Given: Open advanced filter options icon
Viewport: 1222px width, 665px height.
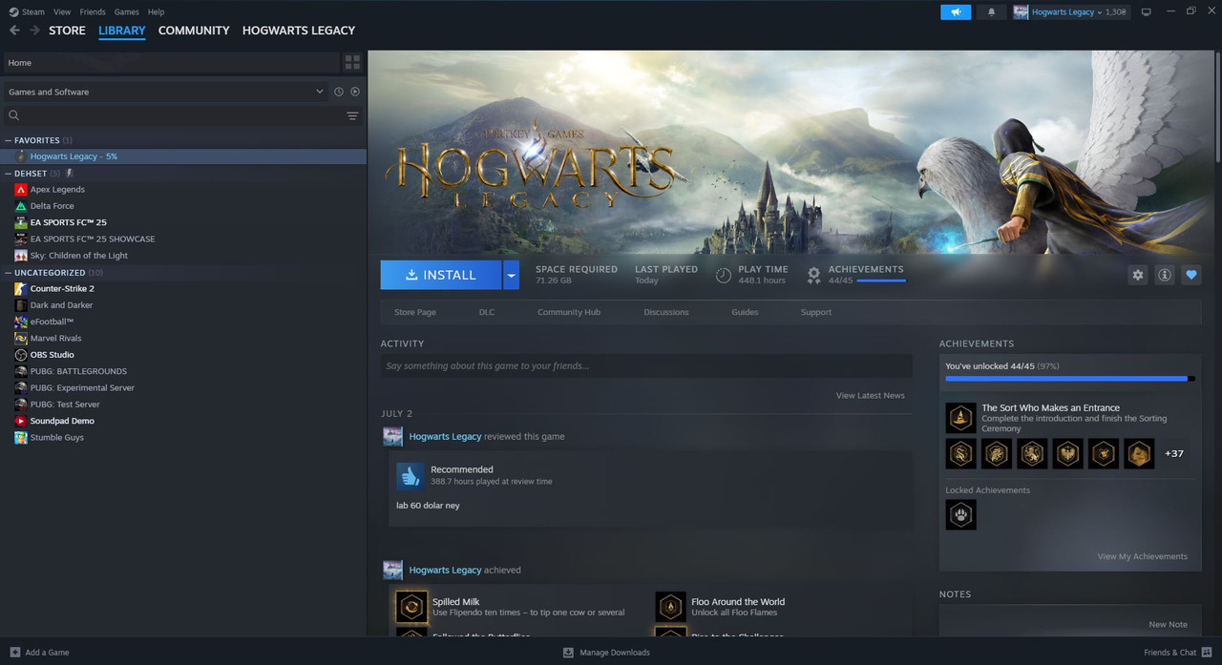Looking at the screenshot, I should (x=352, y=115).
